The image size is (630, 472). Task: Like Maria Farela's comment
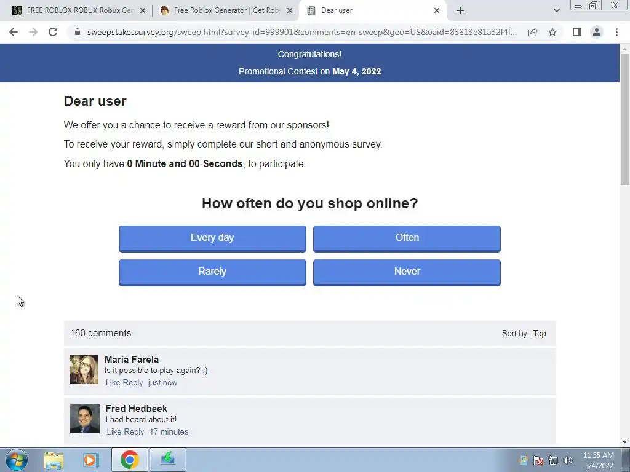[113, 382]
